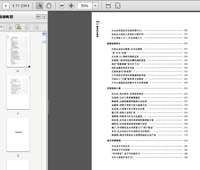
Task: Click interview entry ending at page 165
Action: coord(149,116)
